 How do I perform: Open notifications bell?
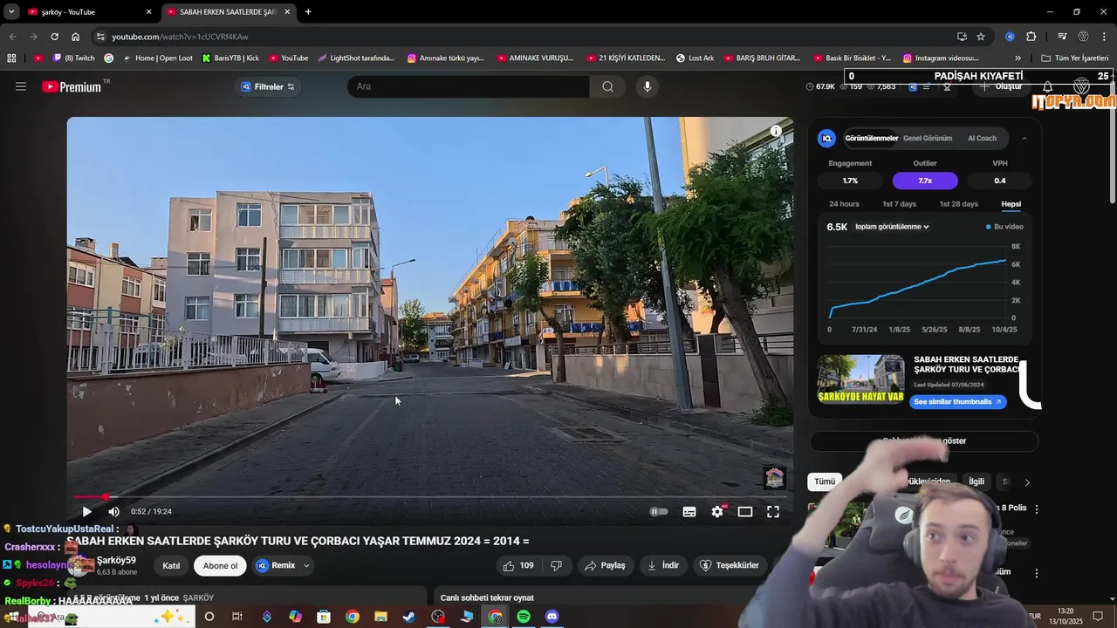[x=1047, y=87]
